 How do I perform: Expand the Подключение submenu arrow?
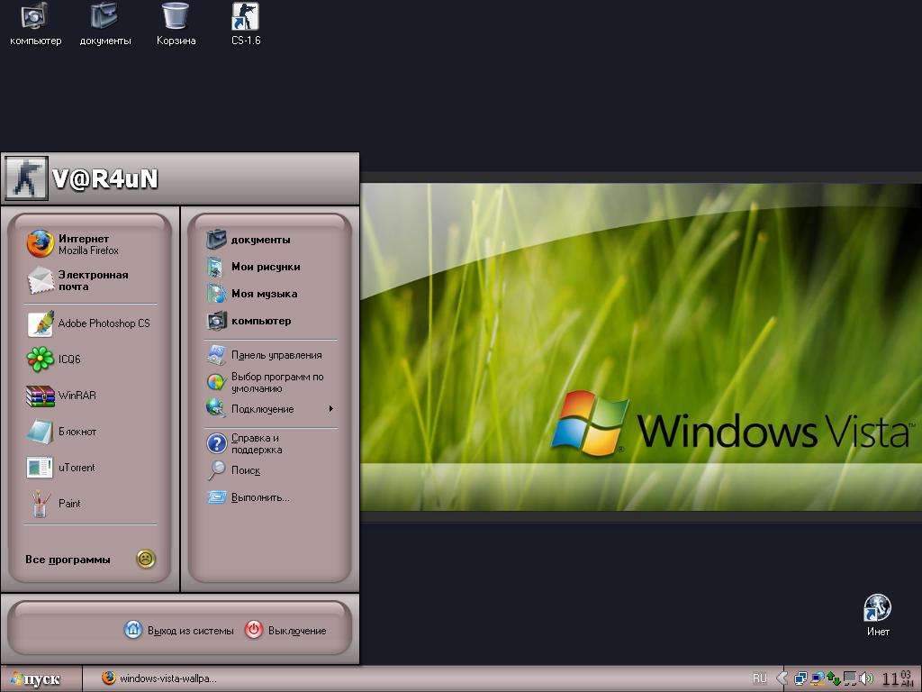[331, 409]
